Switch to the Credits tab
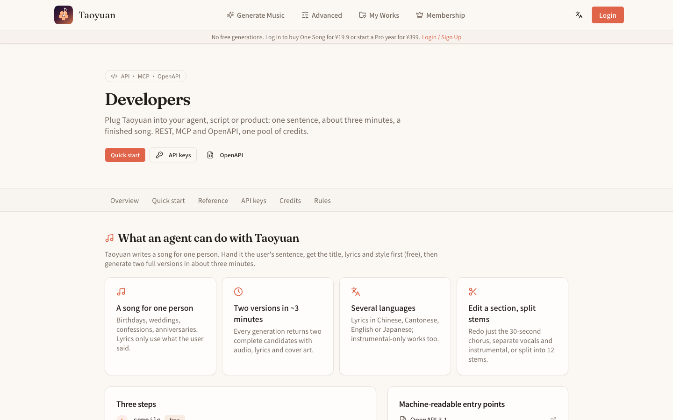This screenshot has width=673, height=420. pos(290,201)
